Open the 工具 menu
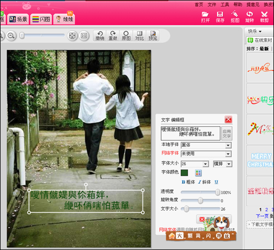274x250 pixels. tap(225, 4)
